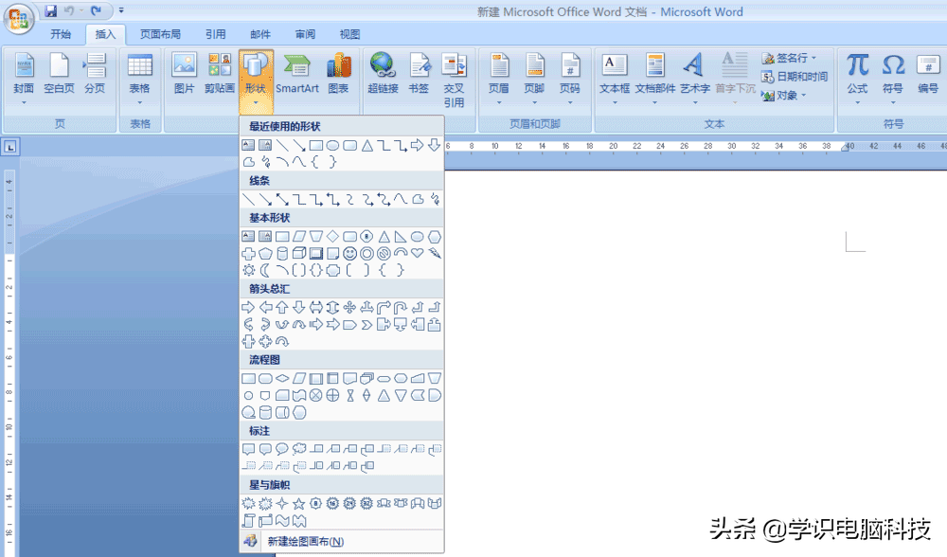Switch to the 引用 tab
The width and height of the screenshot is (947, 557).
(216, 34)
